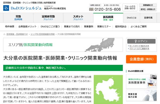The width and height of the screenshot is (160, 104).
Task: Click the 医療機関の方 button
Action: [x=148, y=5]
